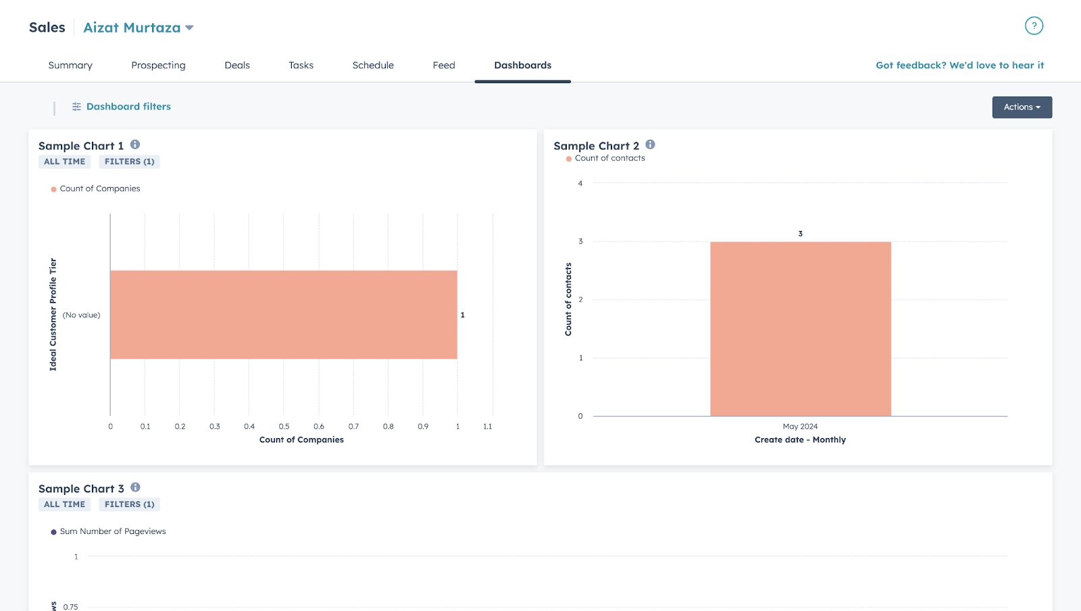Open the Schedule tab
Viewport: 1081px width, 611px height.
pyautogui.click(x=373, y=65)
